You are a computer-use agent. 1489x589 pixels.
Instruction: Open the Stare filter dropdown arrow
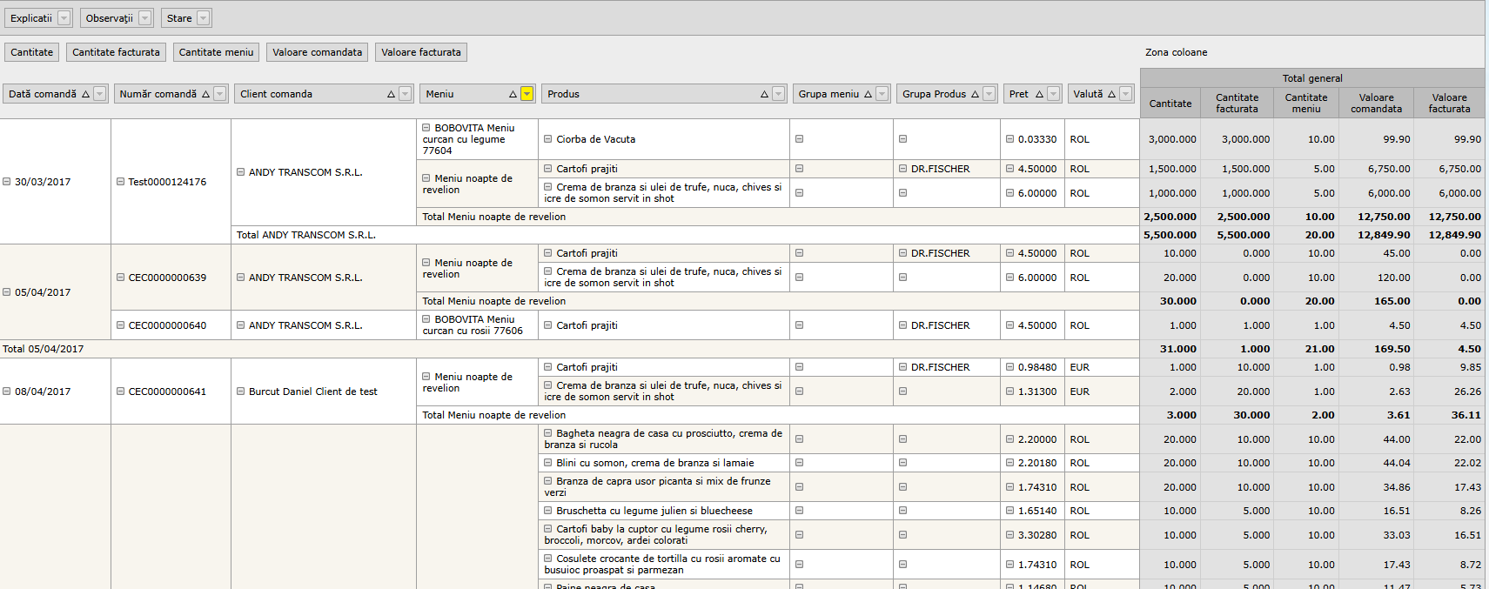pyautogui.click(x=203, y=18)
